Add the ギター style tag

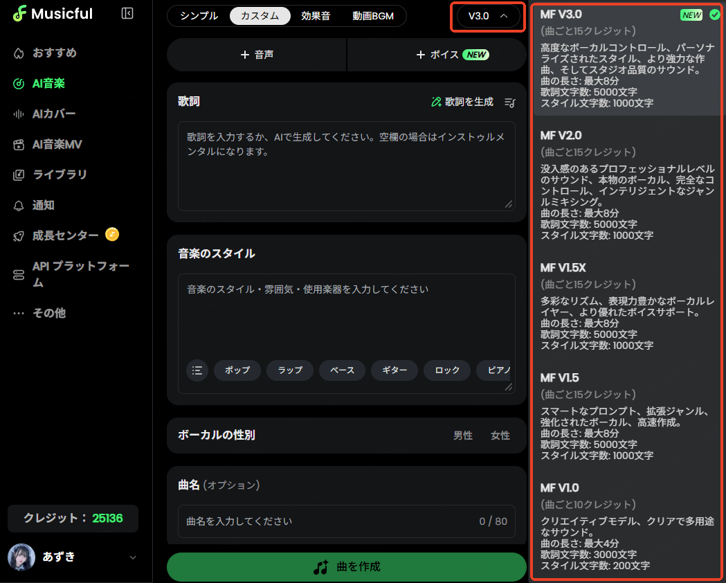pos(394,370)
